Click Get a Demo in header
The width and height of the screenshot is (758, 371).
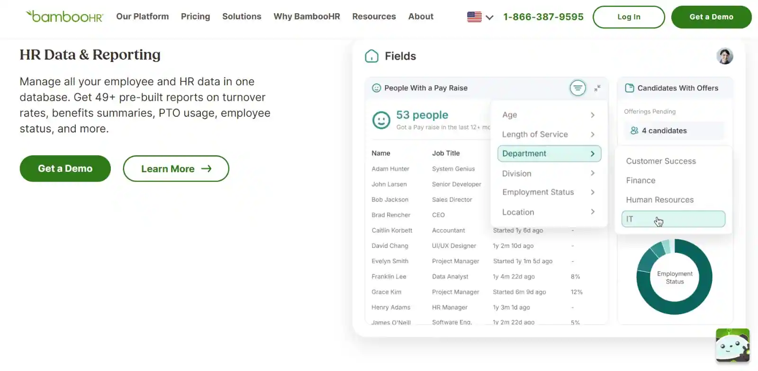click(x=711, y=17)
